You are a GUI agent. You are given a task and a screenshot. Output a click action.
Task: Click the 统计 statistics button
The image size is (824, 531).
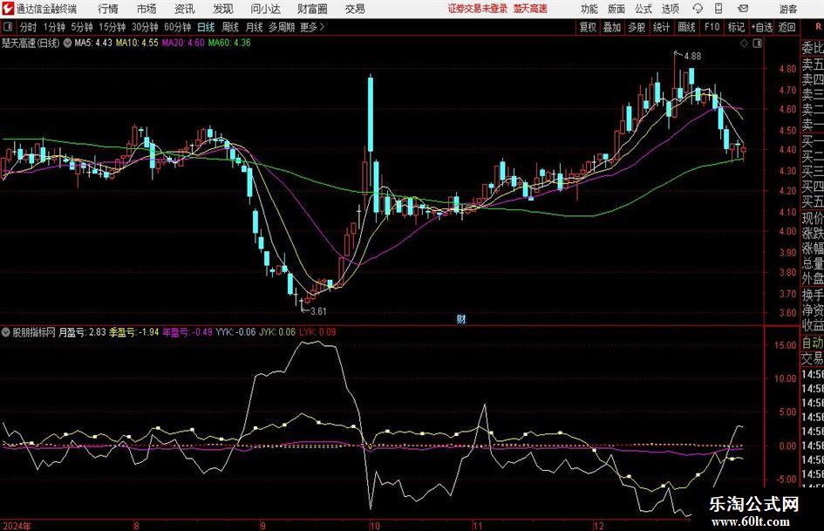pos(661,27)
